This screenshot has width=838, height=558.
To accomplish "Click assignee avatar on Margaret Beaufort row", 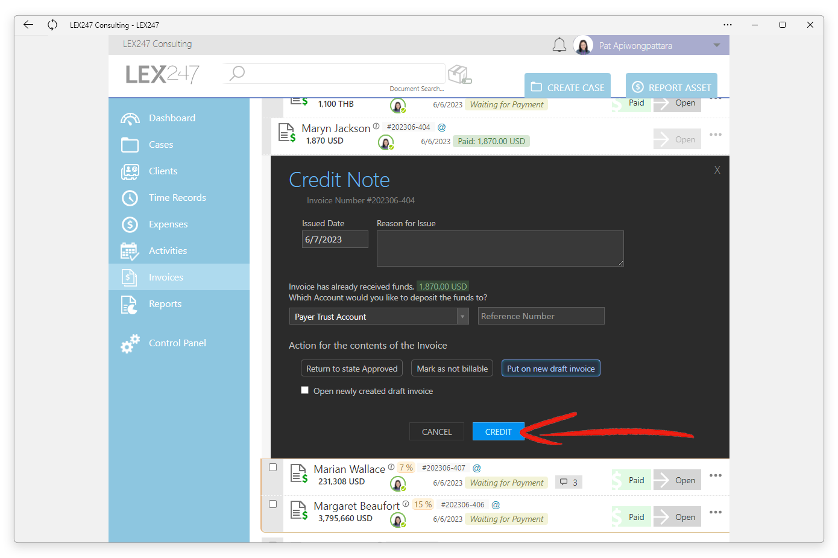I will click(x=398, y=520).
